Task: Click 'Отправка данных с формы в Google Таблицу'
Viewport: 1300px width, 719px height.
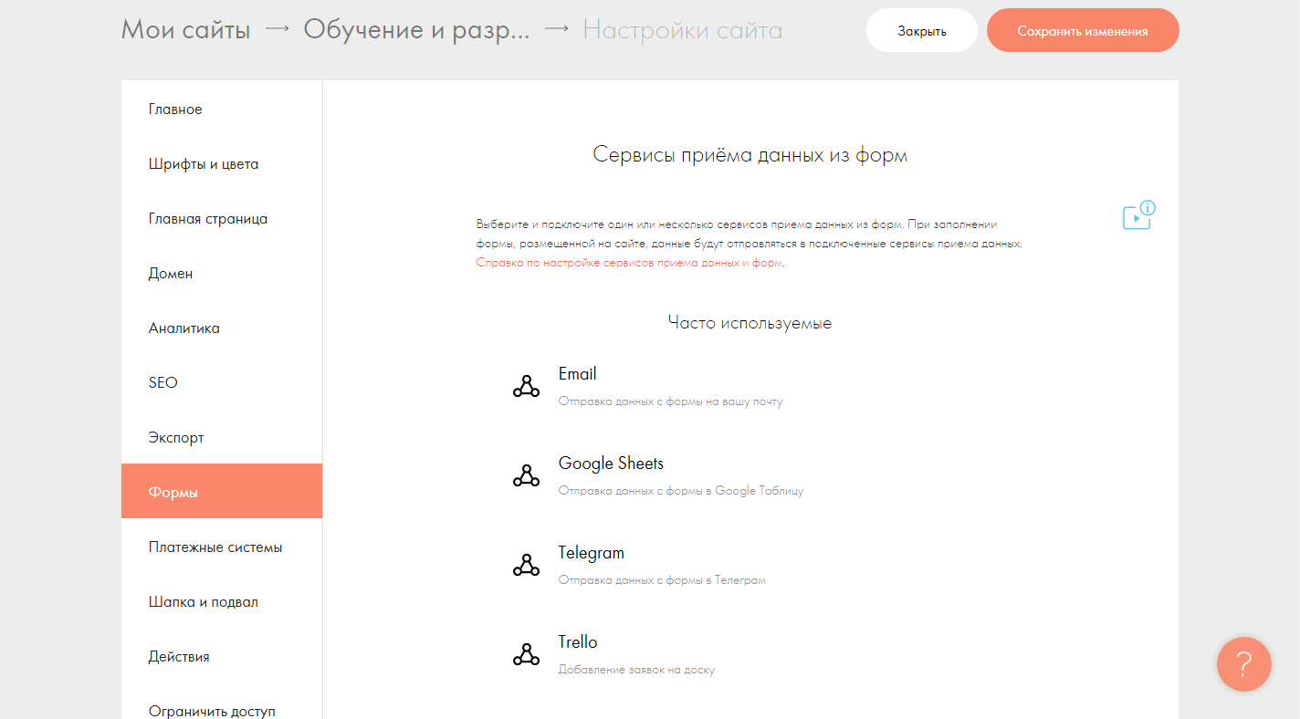Action: [681, 491]
